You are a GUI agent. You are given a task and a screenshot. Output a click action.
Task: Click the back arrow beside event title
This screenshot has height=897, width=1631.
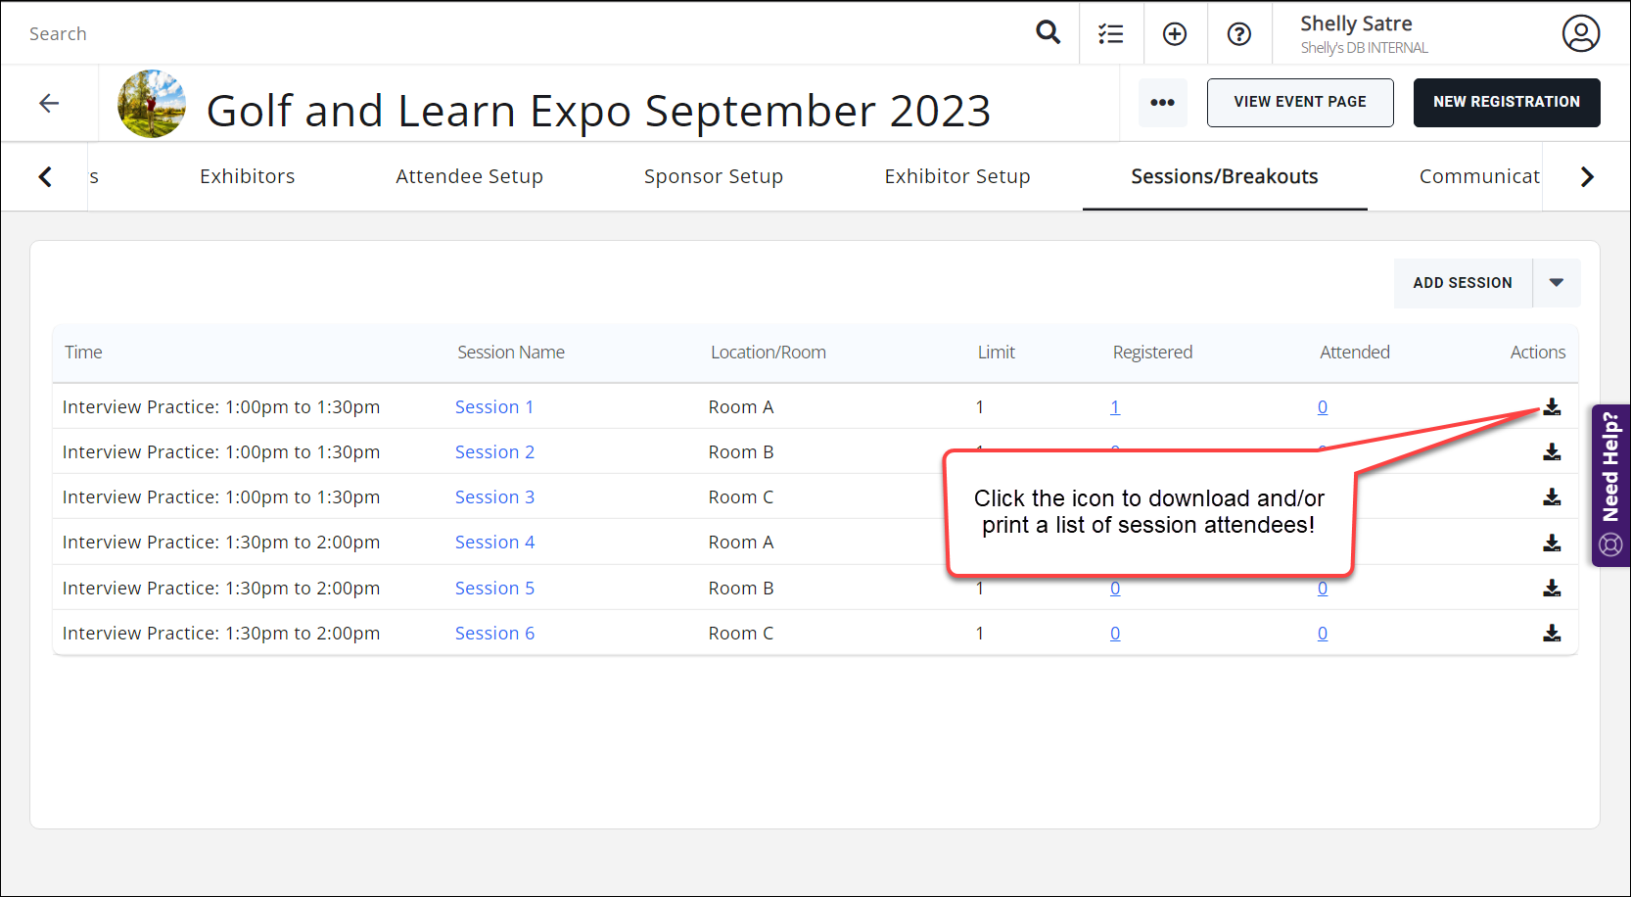49,104
